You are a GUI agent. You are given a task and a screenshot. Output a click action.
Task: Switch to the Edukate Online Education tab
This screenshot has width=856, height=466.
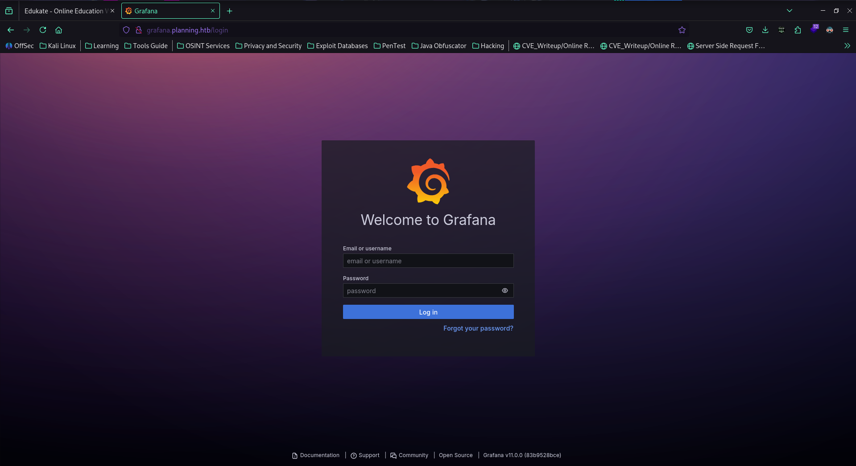pos(65,11)
